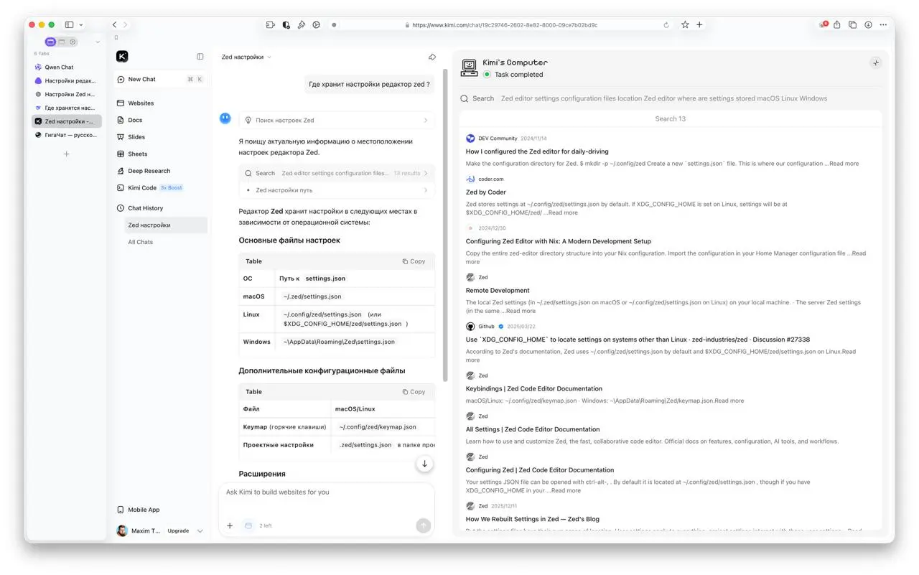Start a New Chat
Image resolution: width=919 pixels, height=575 pixels.
pos(160,79)
